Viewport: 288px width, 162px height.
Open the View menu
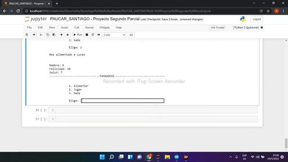[52, 27]
